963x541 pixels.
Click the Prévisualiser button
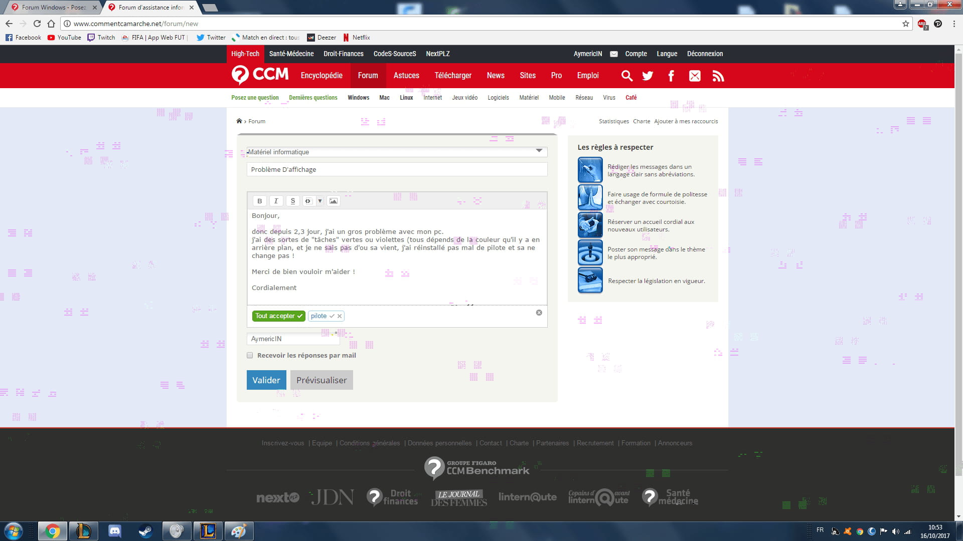coord(322,380)
